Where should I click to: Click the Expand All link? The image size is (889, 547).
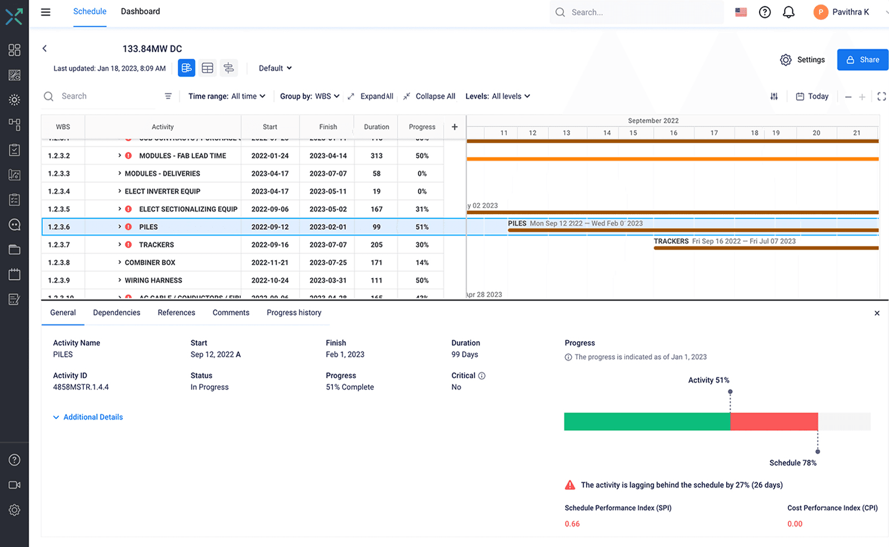(x=376, y=96)
